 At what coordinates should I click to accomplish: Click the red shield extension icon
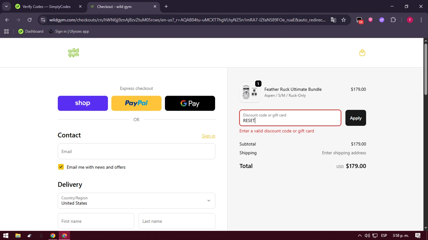(x=370, y=20)
